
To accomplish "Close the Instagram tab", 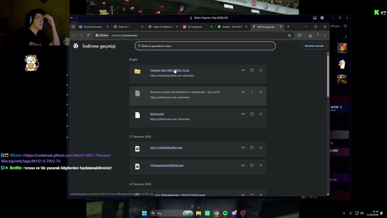I will coord(212,27).
